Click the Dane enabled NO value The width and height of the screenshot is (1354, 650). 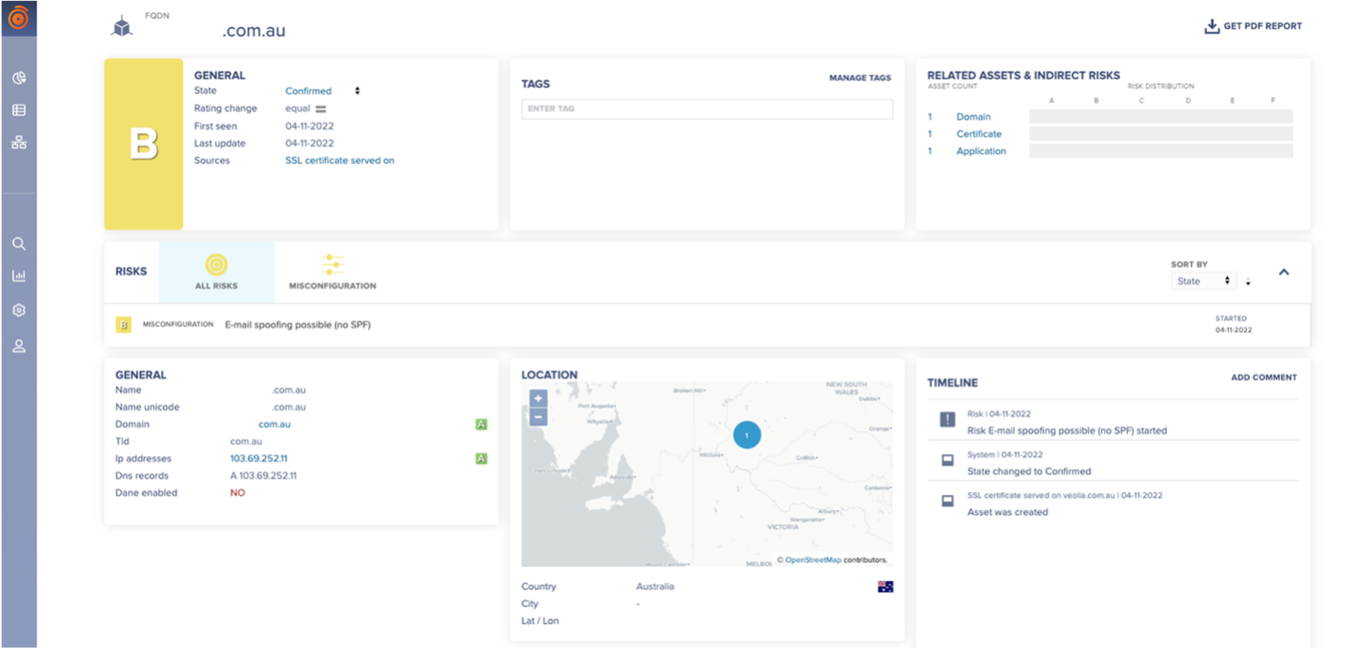click(x=238, y=493)
